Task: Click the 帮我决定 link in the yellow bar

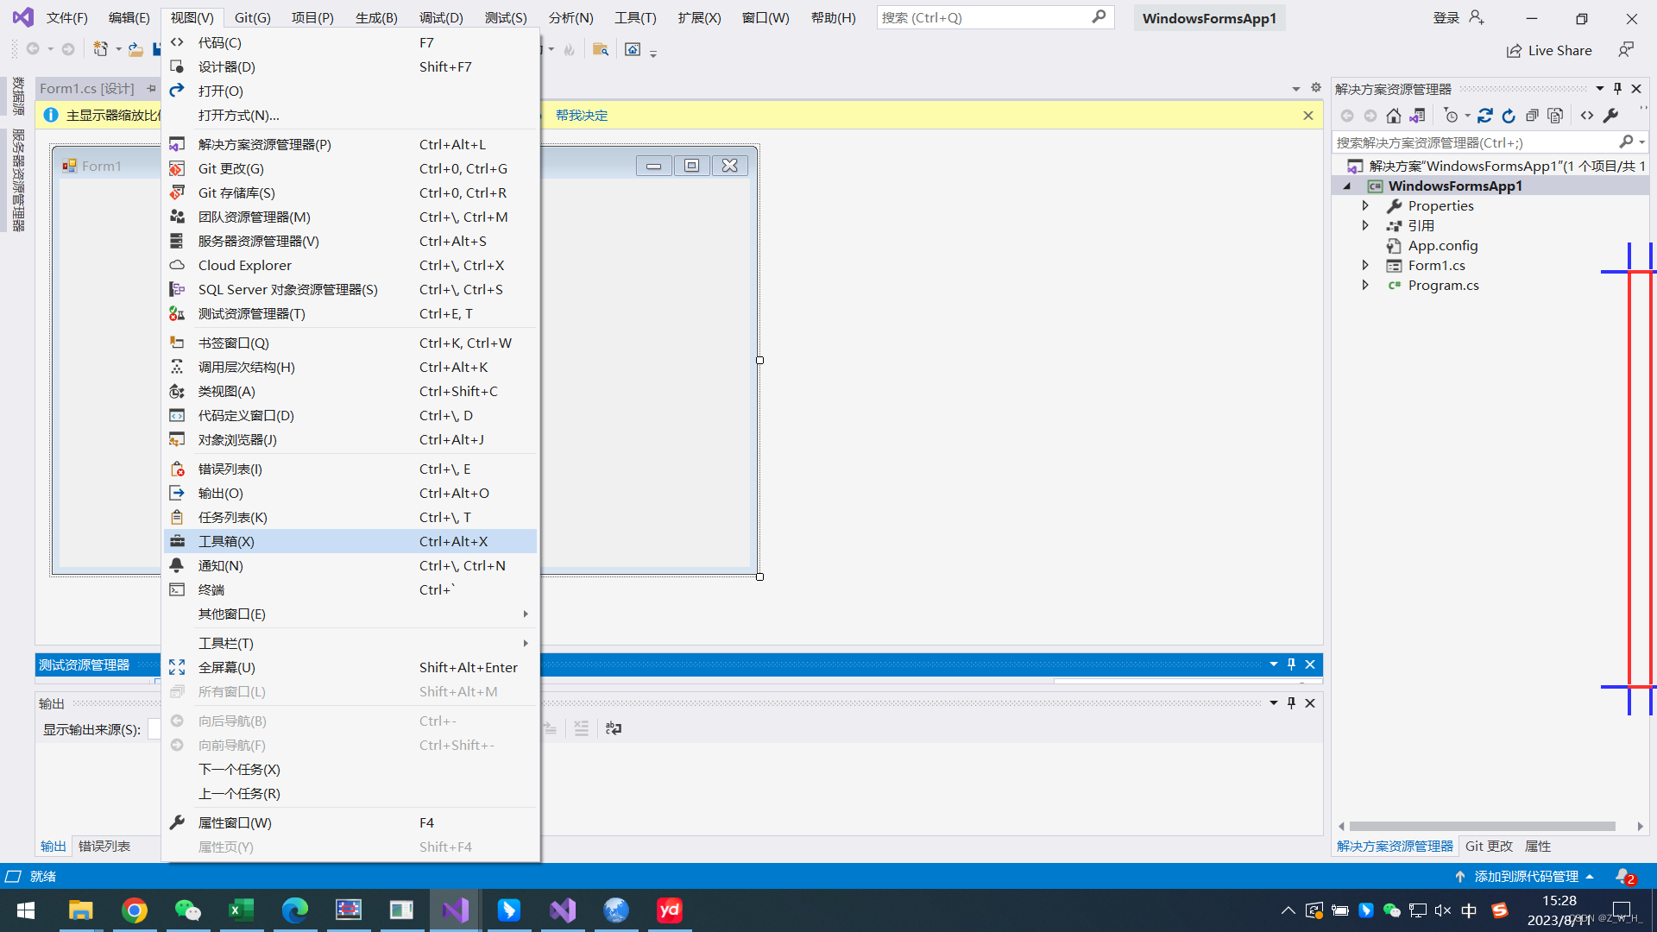Action: pos(582,116)
